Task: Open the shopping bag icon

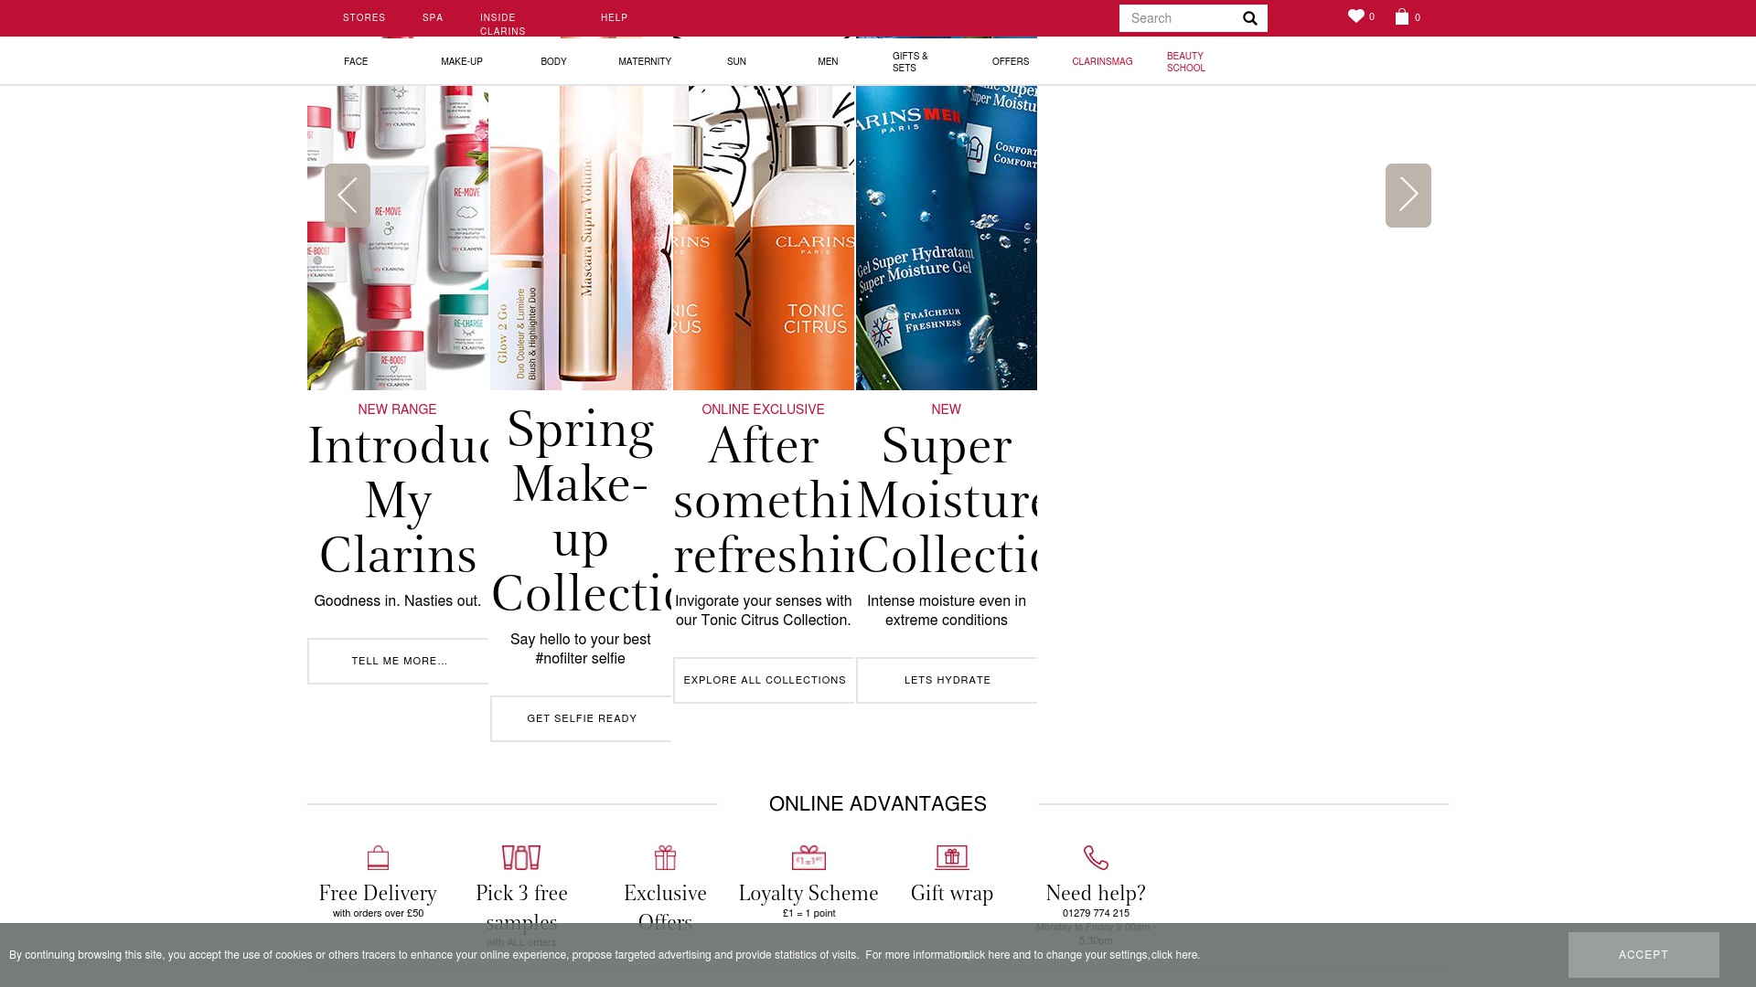Action: pos(1402,16)
